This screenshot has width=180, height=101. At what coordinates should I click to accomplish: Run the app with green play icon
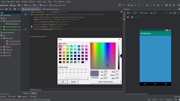[x=139, y=5]
